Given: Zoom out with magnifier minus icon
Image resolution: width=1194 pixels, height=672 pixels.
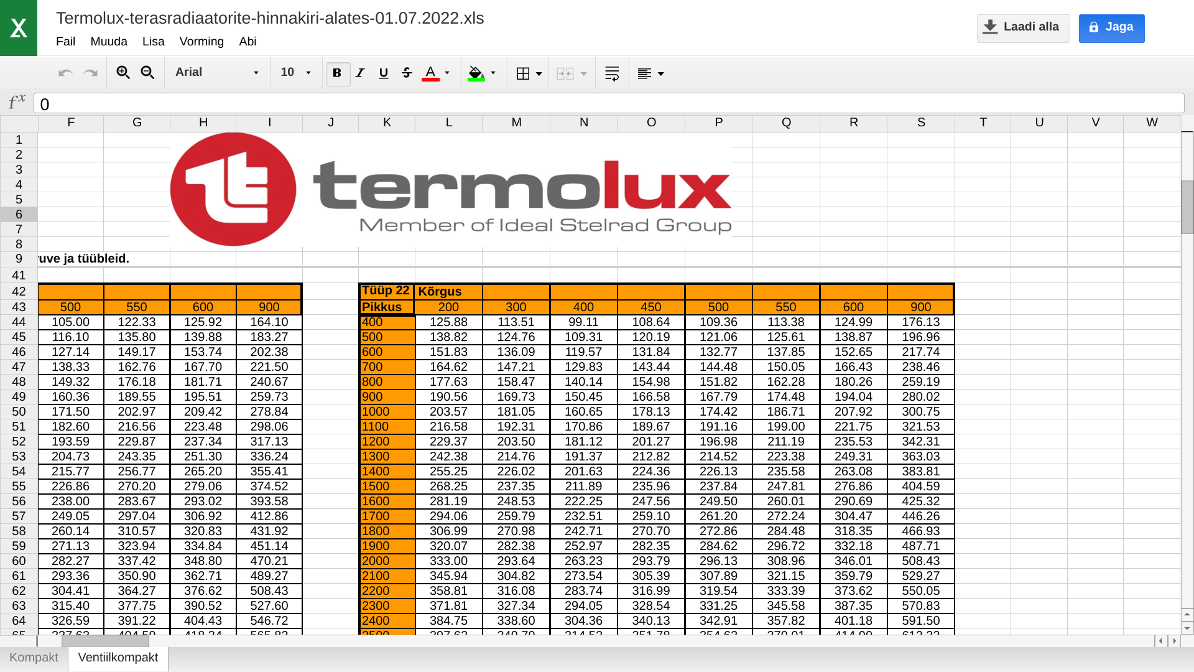Looking at the screenshot, I should [147, 73].
